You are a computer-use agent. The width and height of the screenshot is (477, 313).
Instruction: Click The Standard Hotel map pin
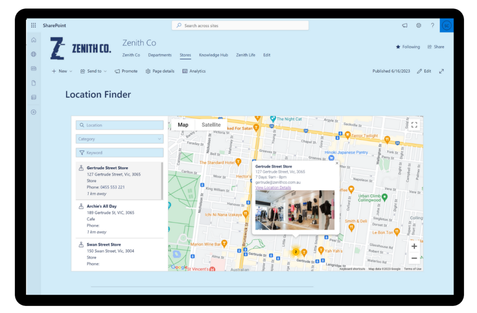[238, 162]
